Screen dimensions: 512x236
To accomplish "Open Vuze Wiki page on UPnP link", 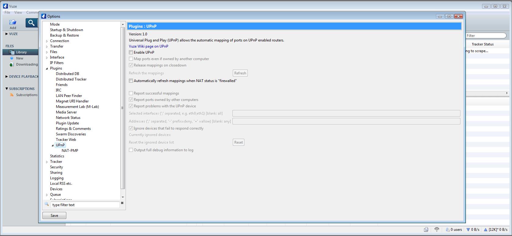I will coord(148,46).
